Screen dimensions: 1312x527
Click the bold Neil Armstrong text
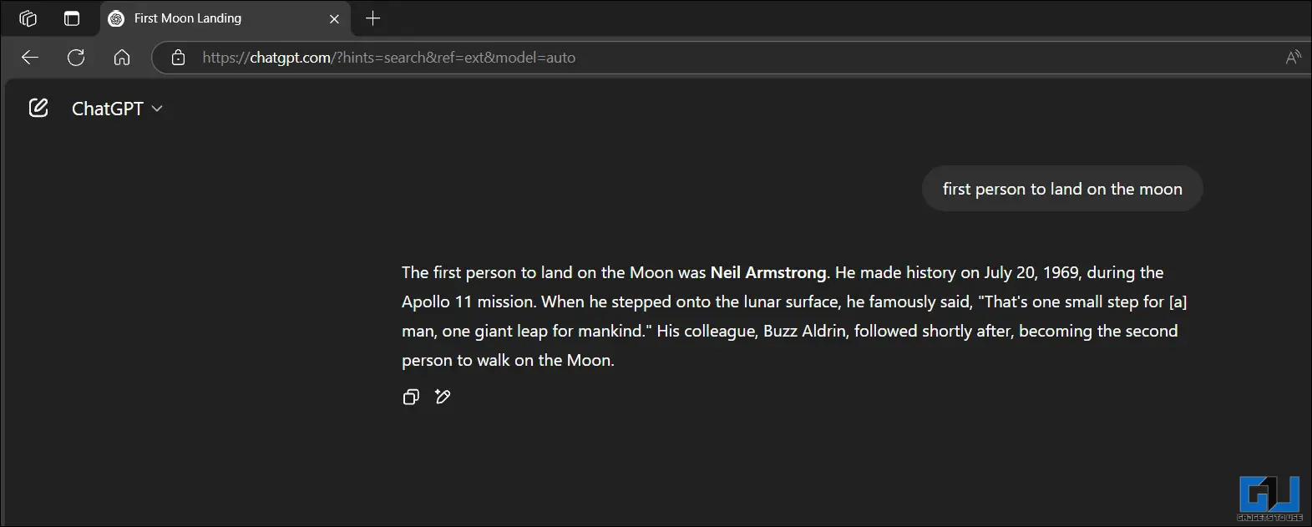click(768, 272)
